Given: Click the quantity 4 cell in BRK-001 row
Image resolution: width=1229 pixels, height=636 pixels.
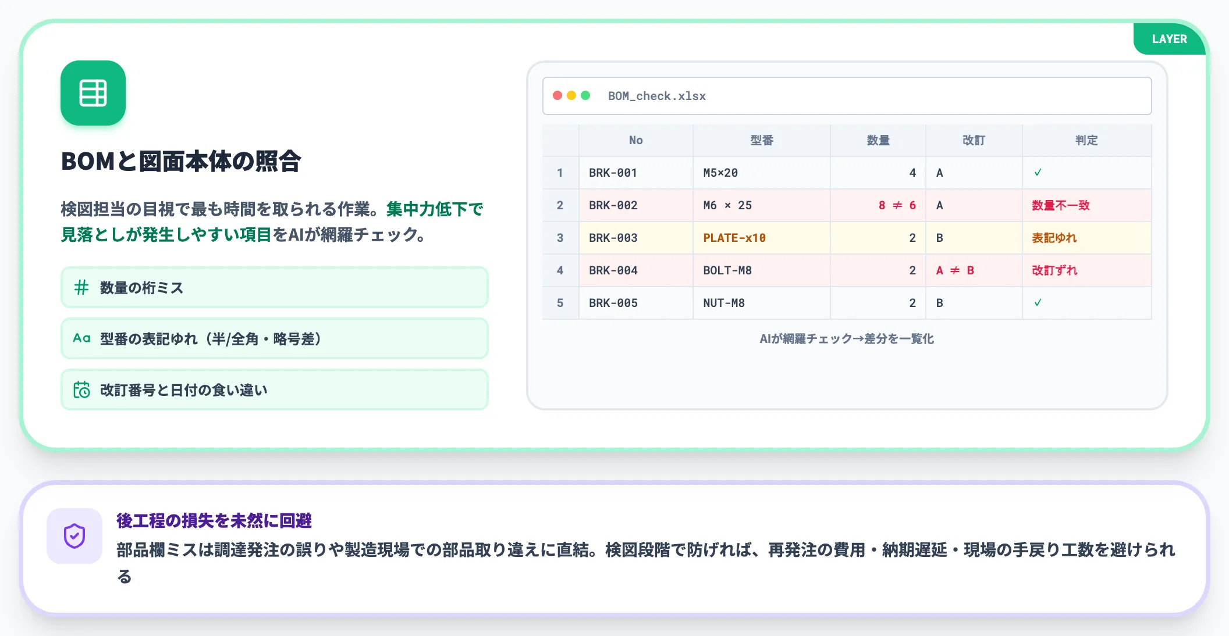Looking at the screenshot, I should 878,173.
